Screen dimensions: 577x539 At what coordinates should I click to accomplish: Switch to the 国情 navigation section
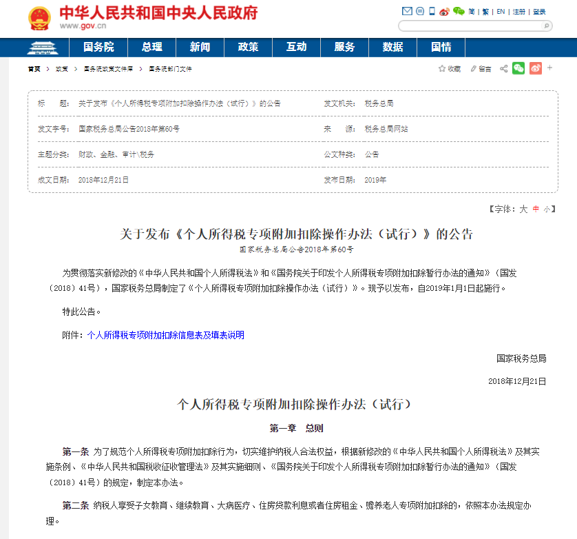pyautogui.click(x=441, y=48)
